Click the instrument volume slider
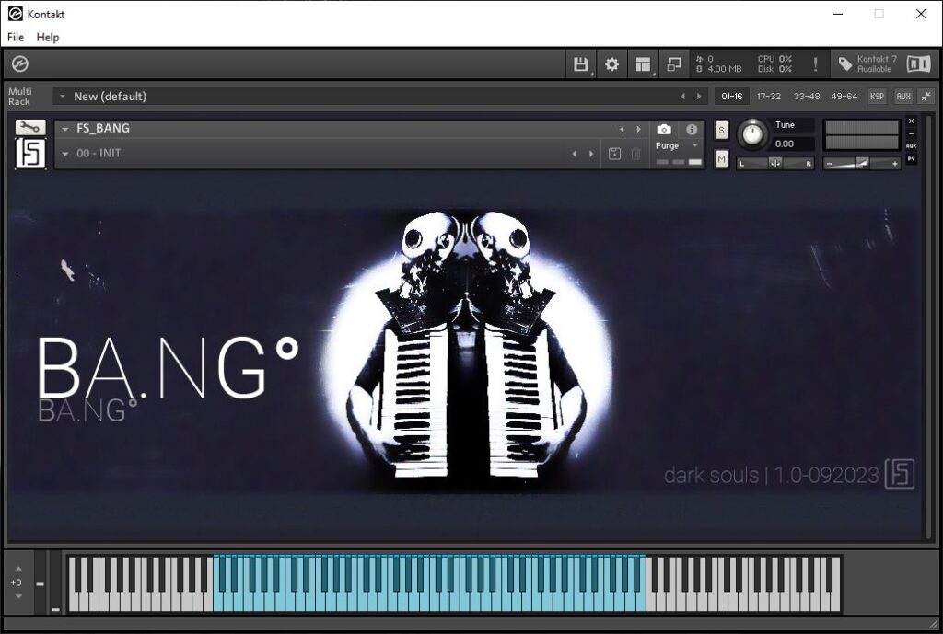The width and height of the screenshot is (943, 634). click(862, 164)
